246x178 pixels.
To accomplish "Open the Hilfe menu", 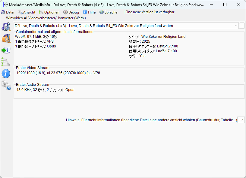I will point(89,12).
